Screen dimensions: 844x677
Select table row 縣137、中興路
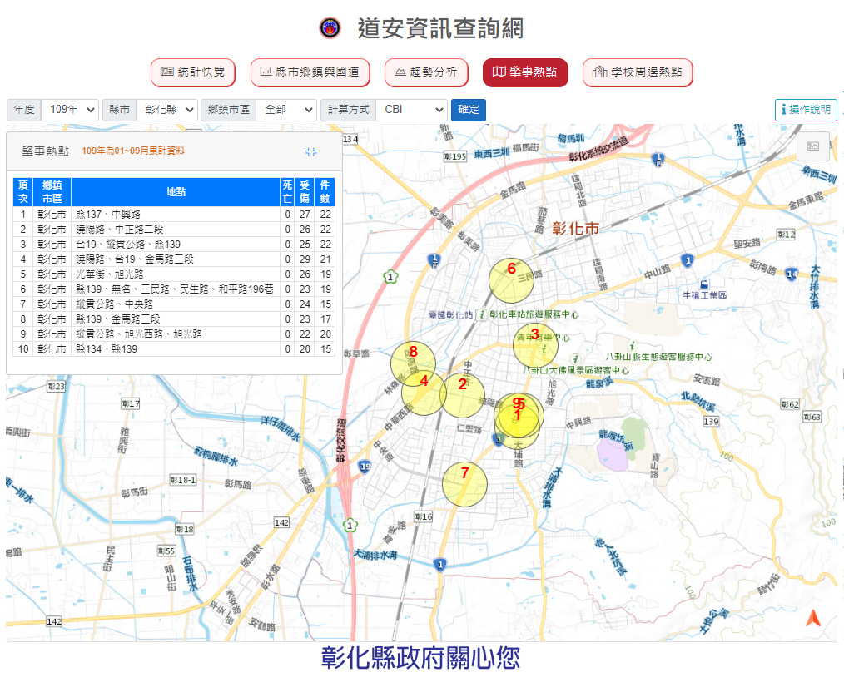[175, 214]
